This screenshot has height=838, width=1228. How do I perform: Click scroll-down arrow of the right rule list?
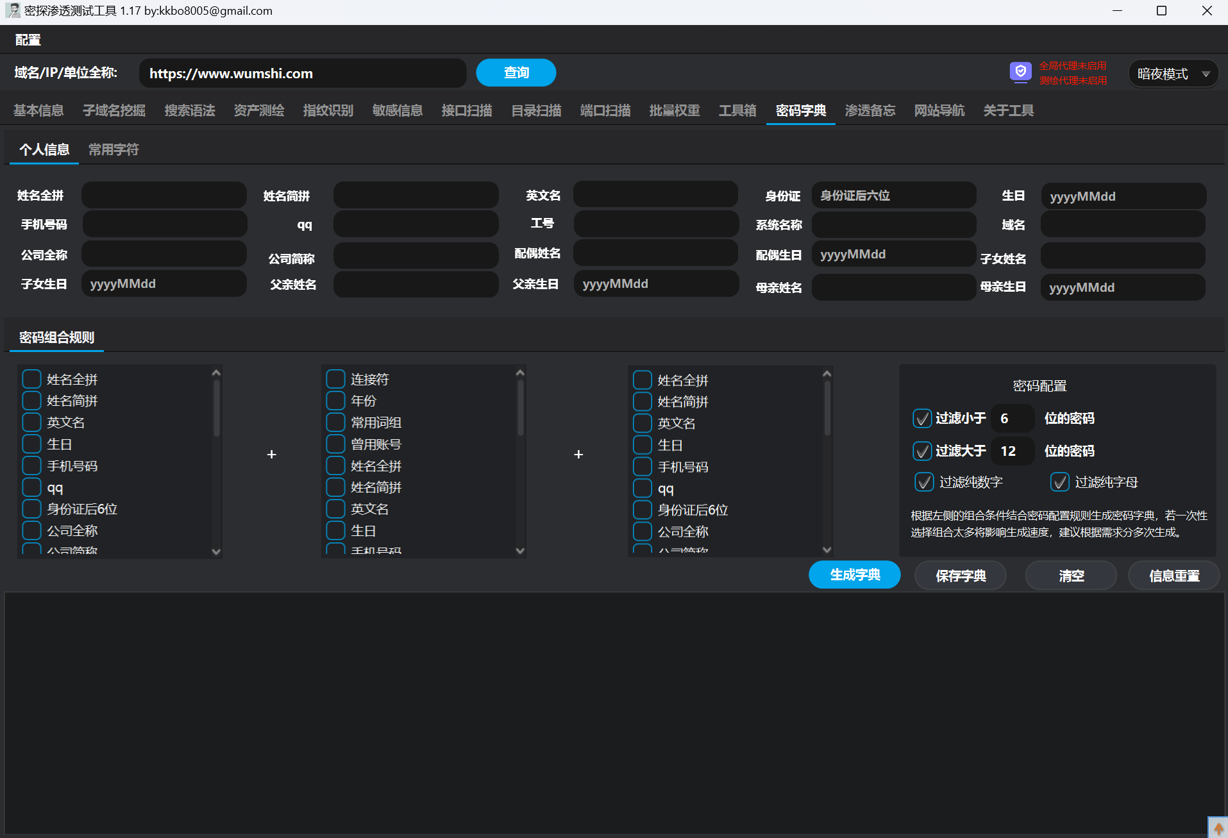tap(827, 549)
